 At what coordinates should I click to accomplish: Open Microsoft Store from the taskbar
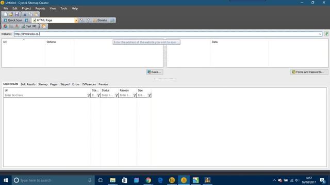coord(125,180)
